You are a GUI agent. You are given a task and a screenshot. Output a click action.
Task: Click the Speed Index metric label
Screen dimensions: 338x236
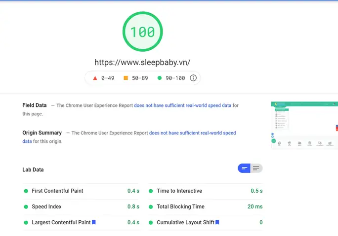(46, 206)
